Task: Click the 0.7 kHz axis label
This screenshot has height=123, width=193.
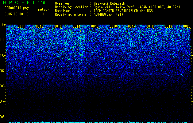Action: coord(2,101)
